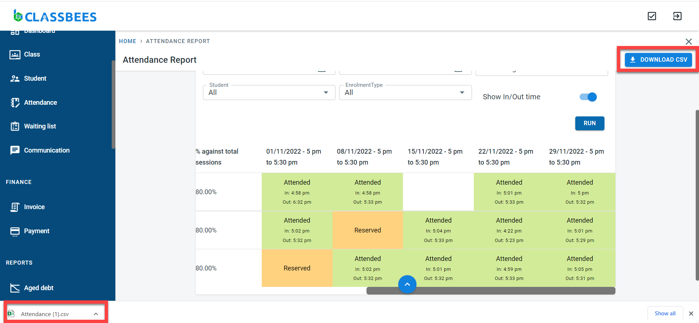Open the Invoice icon in Finance
699x323 pixels.
15,207
